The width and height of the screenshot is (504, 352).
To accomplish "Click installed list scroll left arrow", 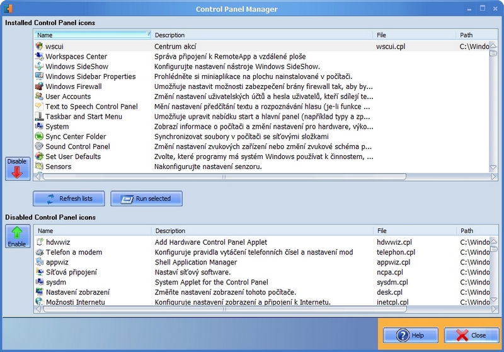I will click(x=38, y=177).
